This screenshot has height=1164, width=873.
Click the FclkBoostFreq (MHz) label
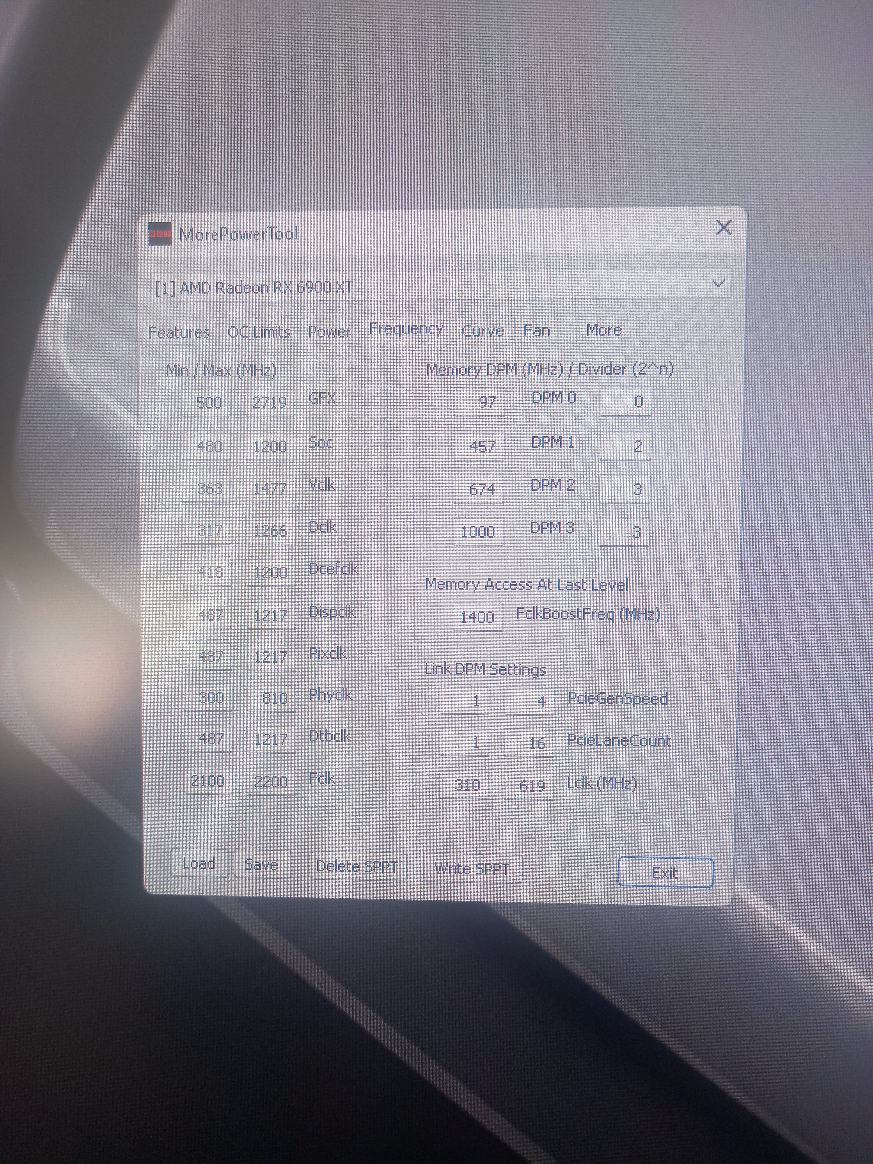(588, 614)
